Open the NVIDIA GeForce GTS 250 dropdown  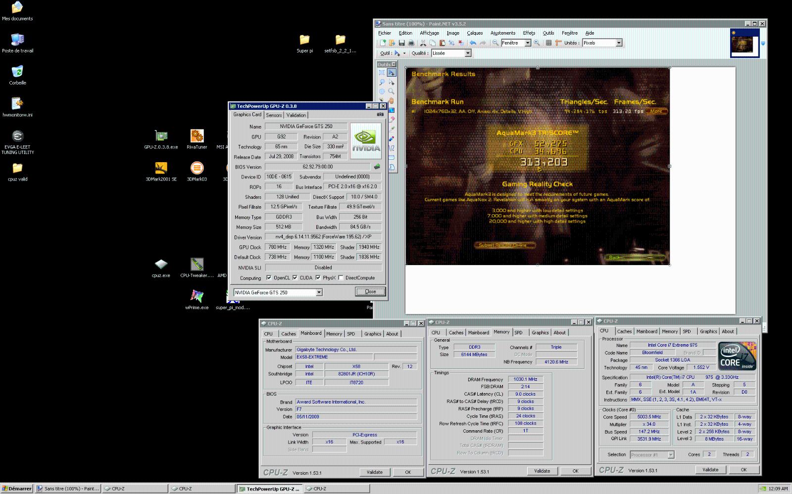pos(319,292)
